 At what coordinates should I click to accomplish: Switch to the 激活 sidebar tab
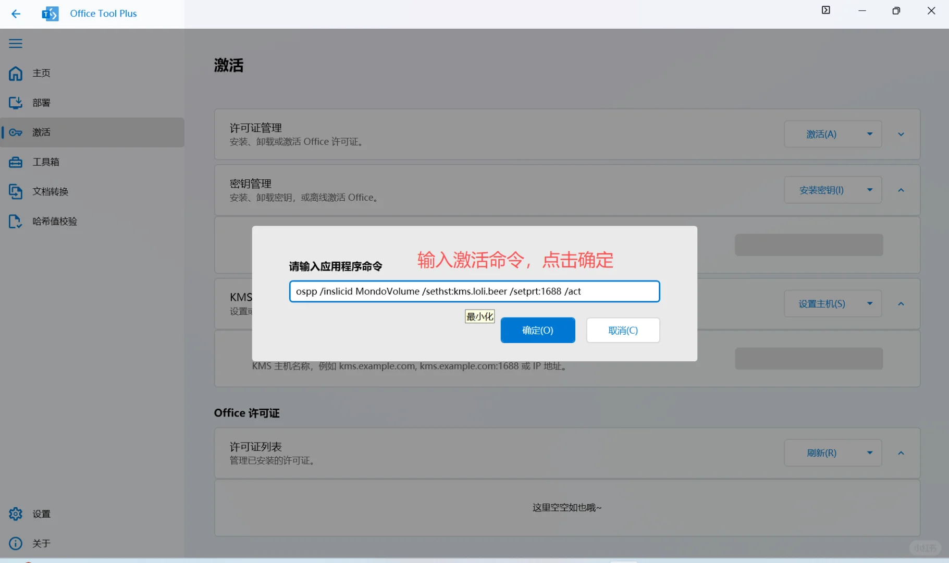pyautogui.click(x=42, y=132)
